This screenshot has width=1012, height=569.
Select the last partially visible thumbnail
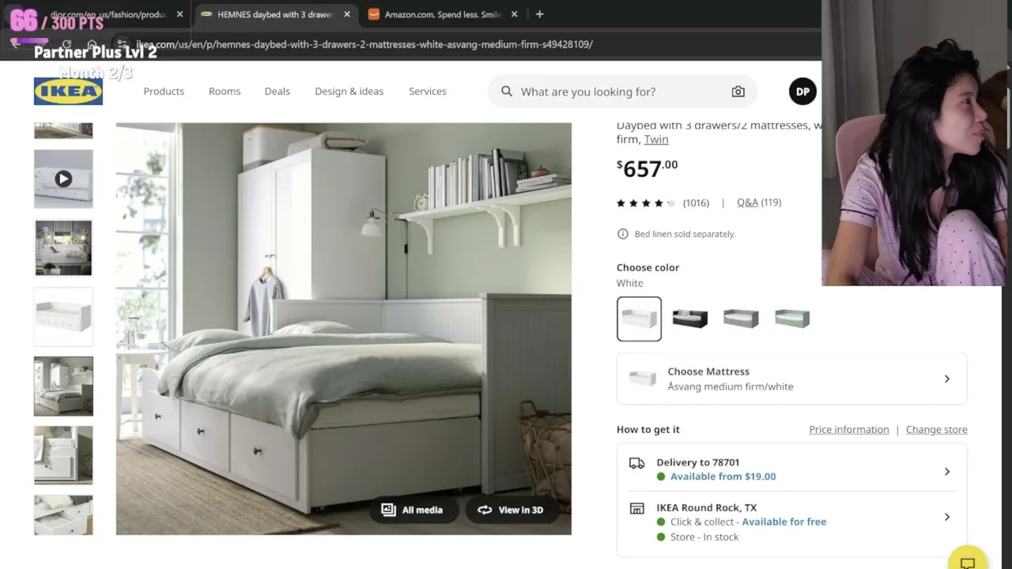coord(63,515)
